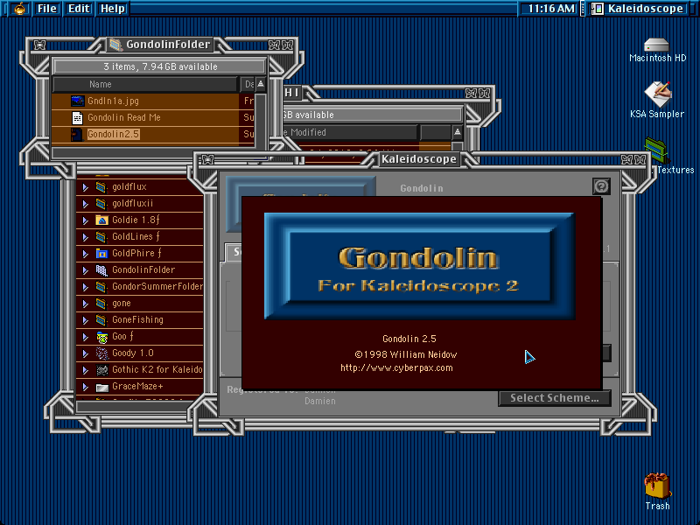
Task: Select the GoldLines ƒ folder icon
Action: [x=101, y=236]
